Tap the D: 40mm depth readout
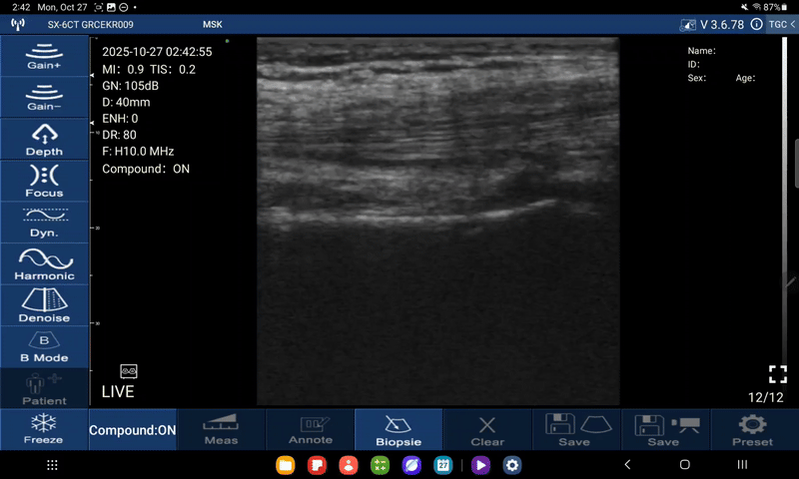 click(126, 102)
